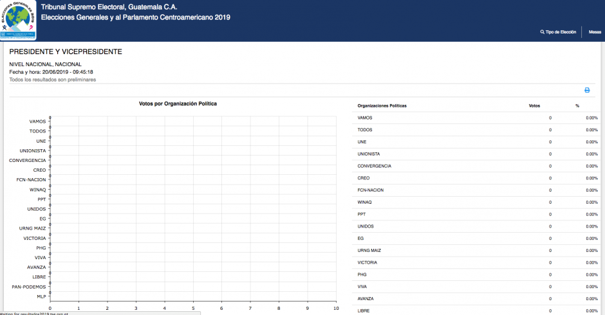Viewport: 605px width, 315px height.
Task: Click the VICTORIA vote count link
Action: (550, 263)
